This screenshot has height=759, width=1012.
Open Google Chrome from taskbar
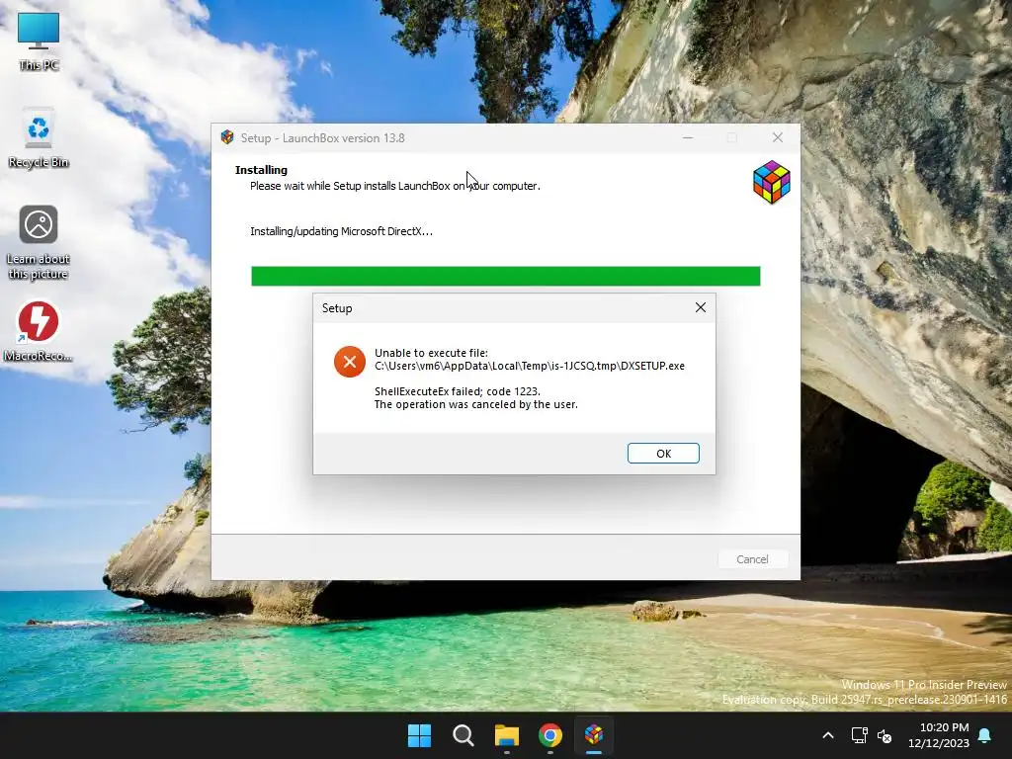pyautogui.click(x=550, y=734)
